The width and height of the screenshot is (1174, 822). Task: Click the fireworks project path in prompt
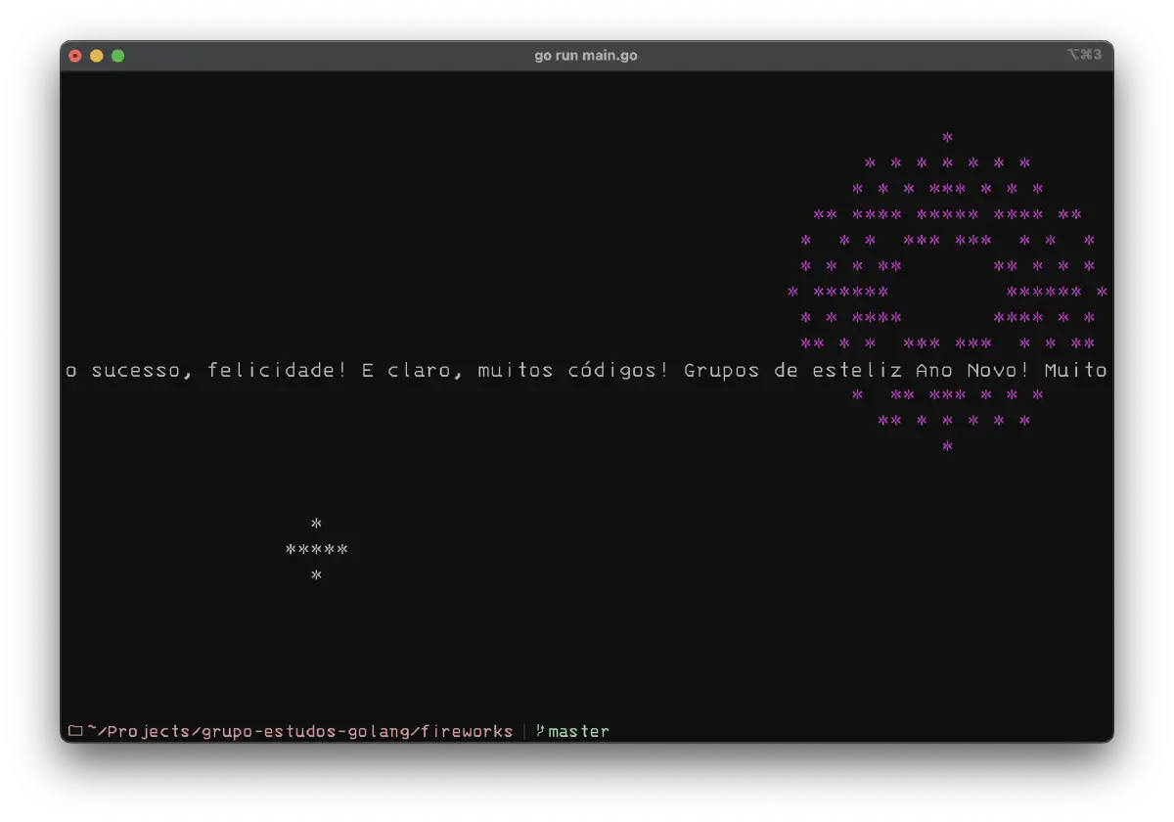[x=299, y=731]
